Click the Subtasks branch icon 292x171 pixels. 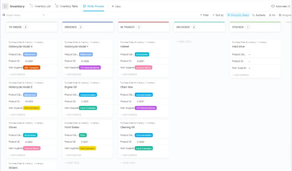point(253,15)
